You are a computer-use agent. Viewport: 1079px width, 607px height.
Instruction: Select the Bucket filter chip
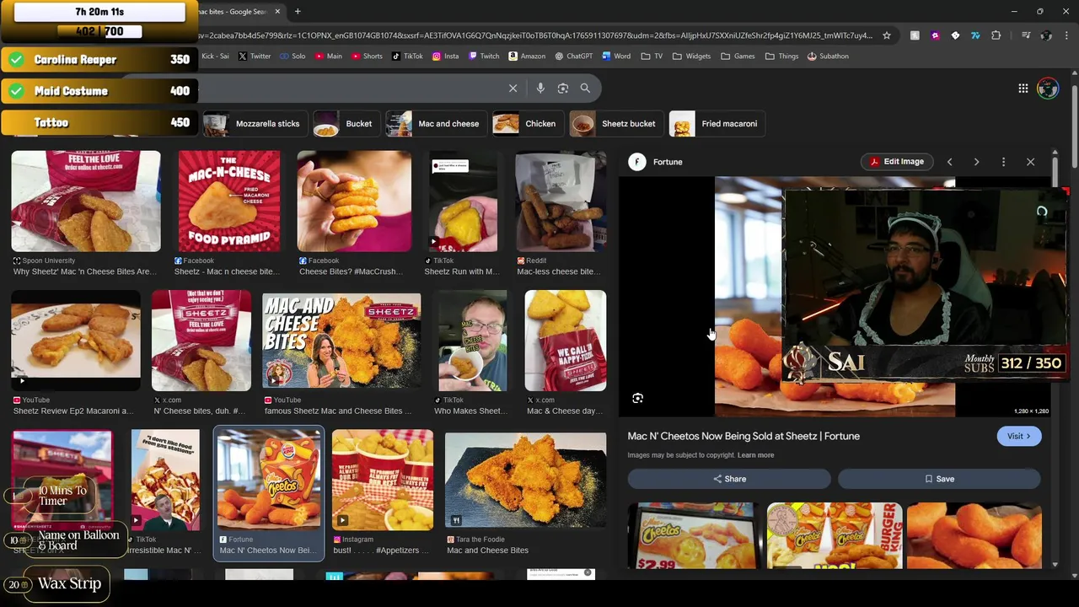coord(346,124)
